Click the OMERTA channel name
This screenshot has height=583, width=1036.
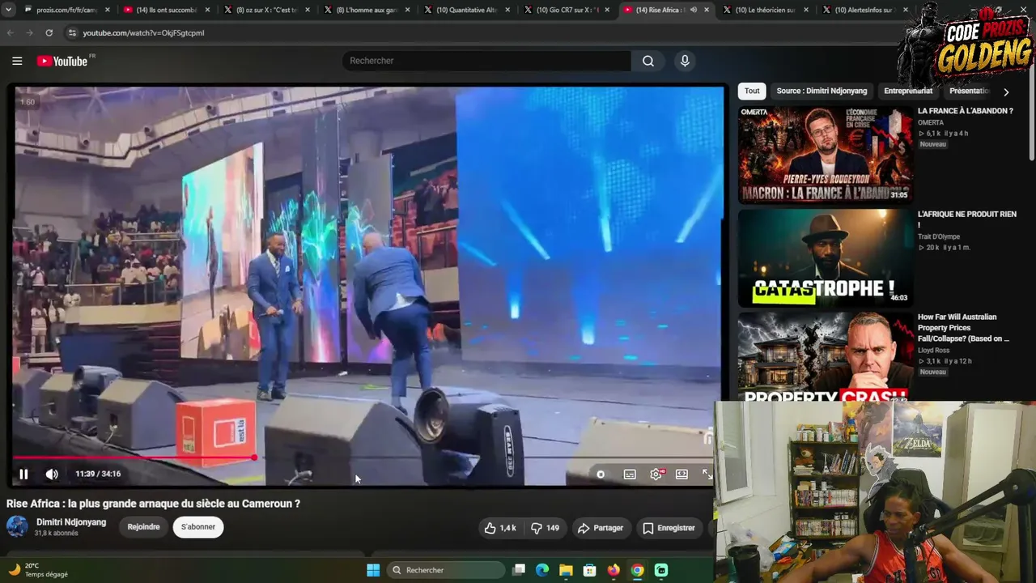(931, 122)
